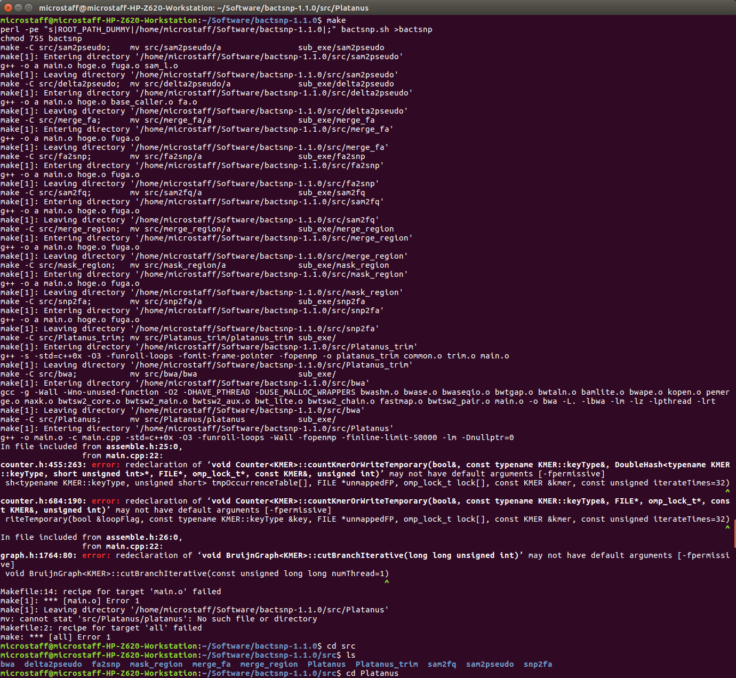Click the 'merge_fa' directory in ls output

point(212,664)
